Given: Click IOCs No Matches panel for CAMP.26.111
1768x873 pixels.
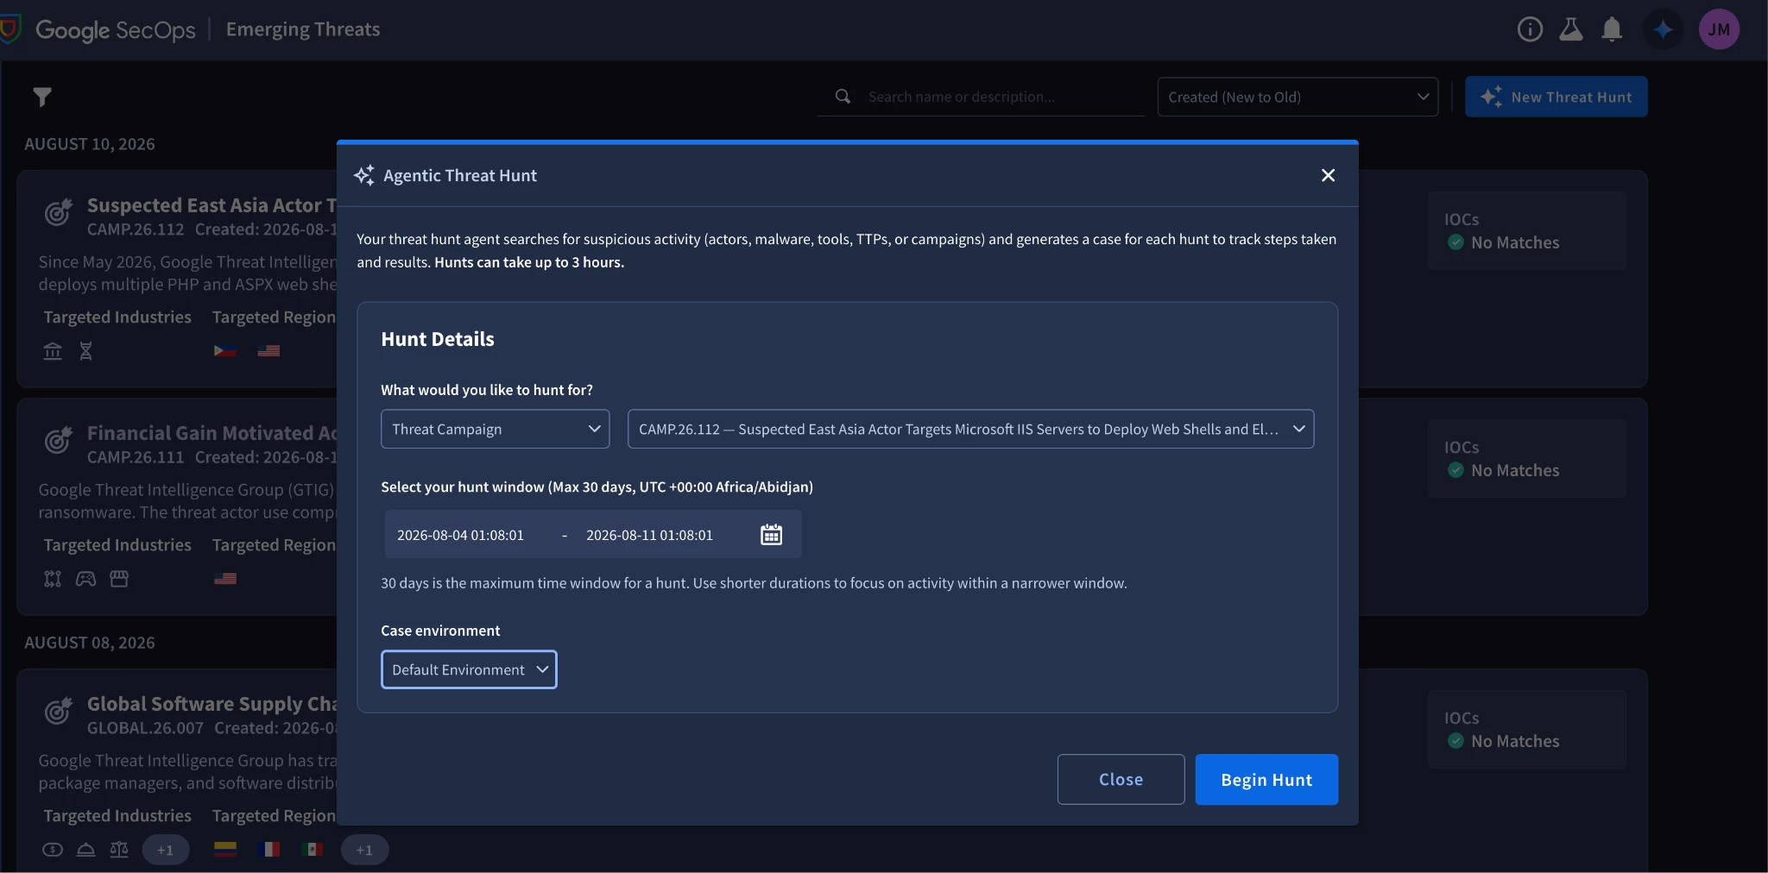Looking at the screenshot, I should click(1526, 459).
